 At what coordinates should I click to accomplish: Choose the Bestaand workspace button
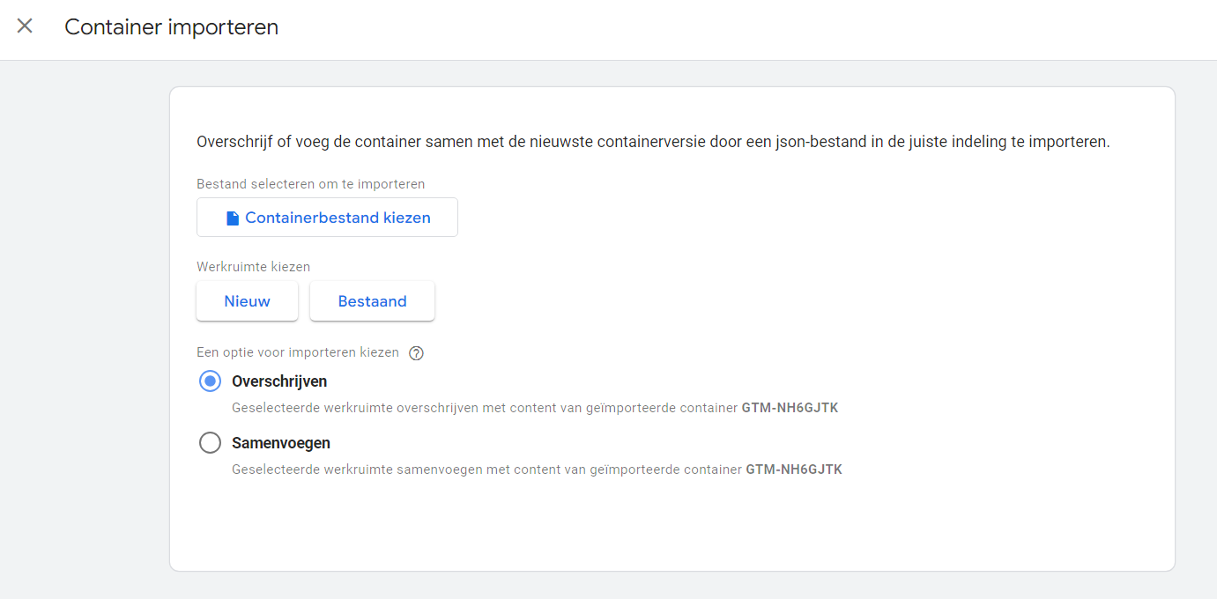pos(372,301)
